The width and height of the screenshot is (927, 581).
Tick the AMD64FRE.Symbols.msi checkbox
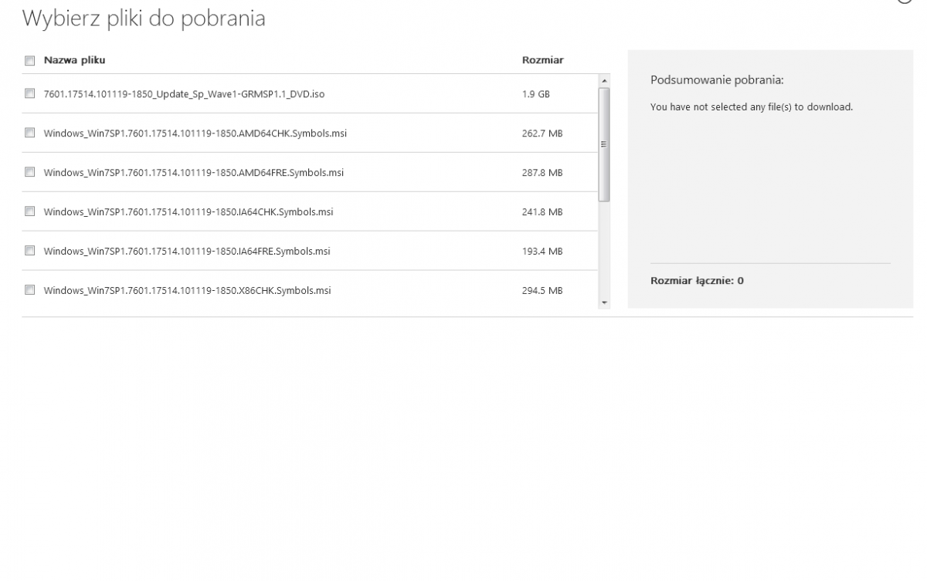[29, 172]
